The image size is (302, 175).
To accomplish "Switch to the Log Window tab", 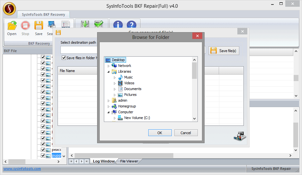I will point(104,161).
